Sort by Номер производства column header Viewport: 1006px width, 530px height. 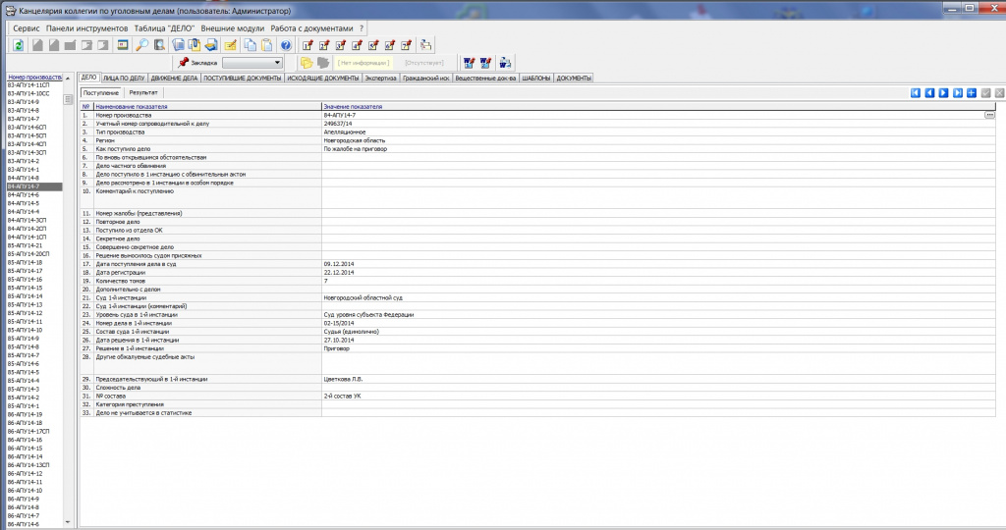[34, 77]
